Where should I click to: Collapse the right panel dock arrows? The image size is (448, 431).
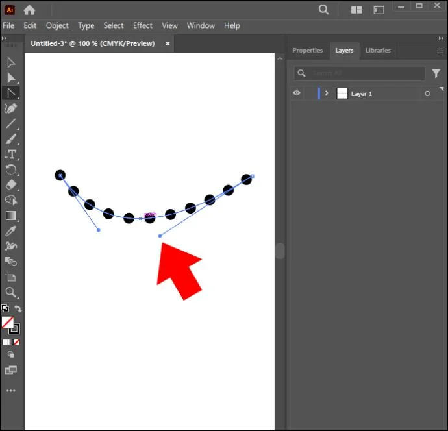tap(441, 38)
